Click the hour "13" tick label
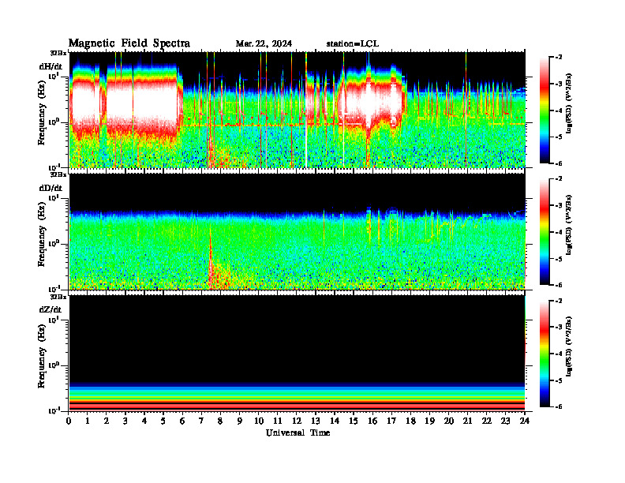 pyautogui.click(x=316, y=421)
